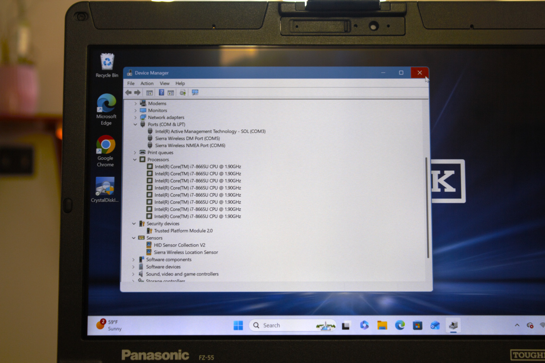Open File Explorer from taskbar
Screen dimensions: 545x363
point(382,326)
